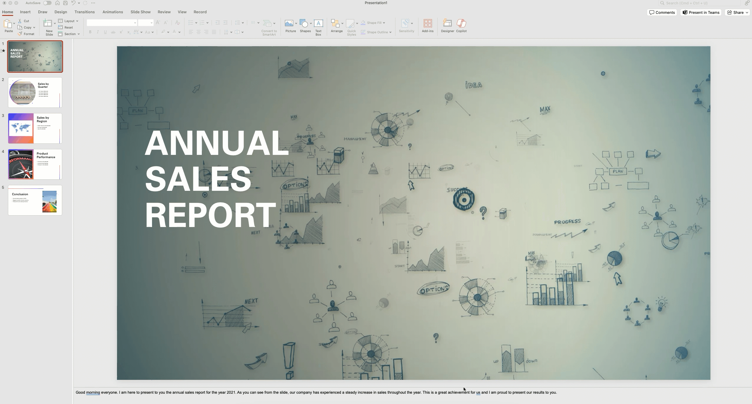Screen dimensions: 752x404
Task: Click the Format painter brush icon
Action: click(x=20, y=34)
